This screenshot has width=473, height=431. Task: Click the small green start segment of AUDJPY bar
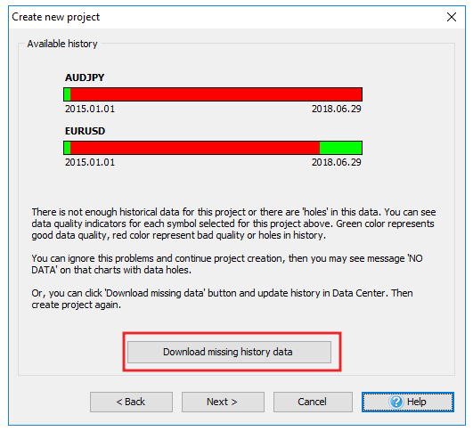click(x=68, y=94)
